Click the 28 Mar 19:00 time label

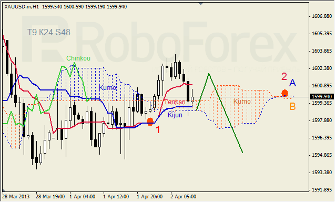coord(50,196)
